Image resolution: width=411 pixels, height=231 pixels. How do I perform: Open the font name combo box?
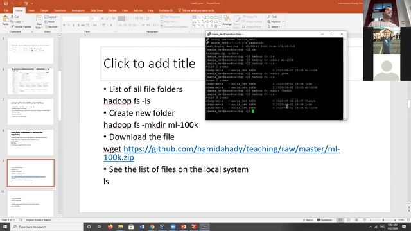tap(76, 19)
